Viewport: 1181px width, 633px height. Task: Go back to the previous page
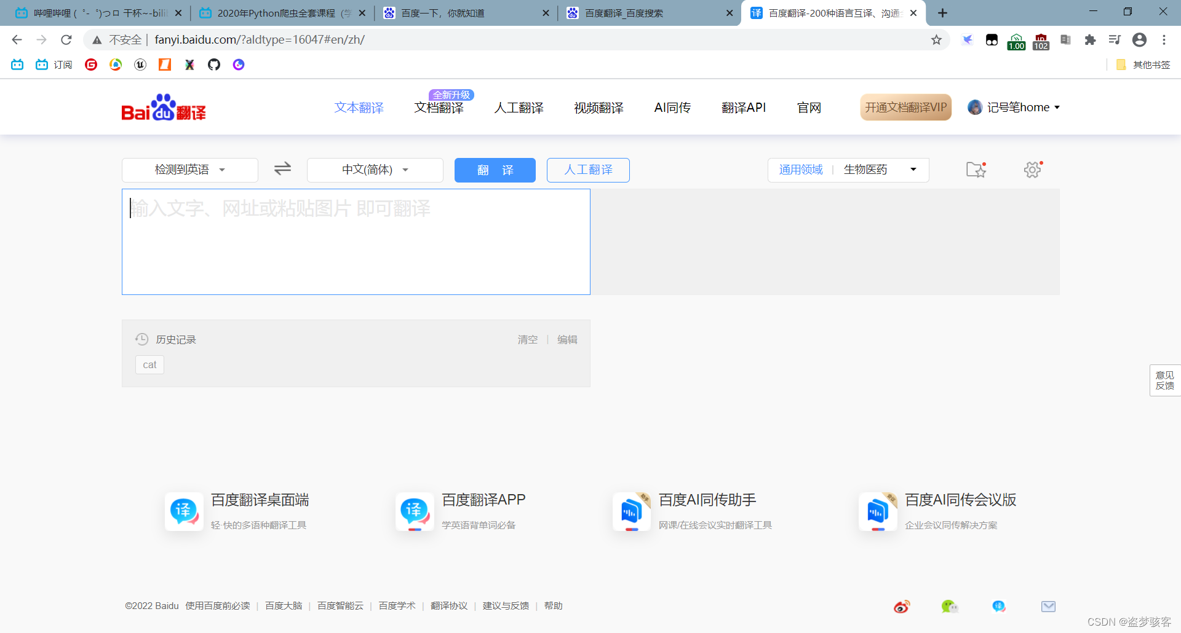click(17, 40)
